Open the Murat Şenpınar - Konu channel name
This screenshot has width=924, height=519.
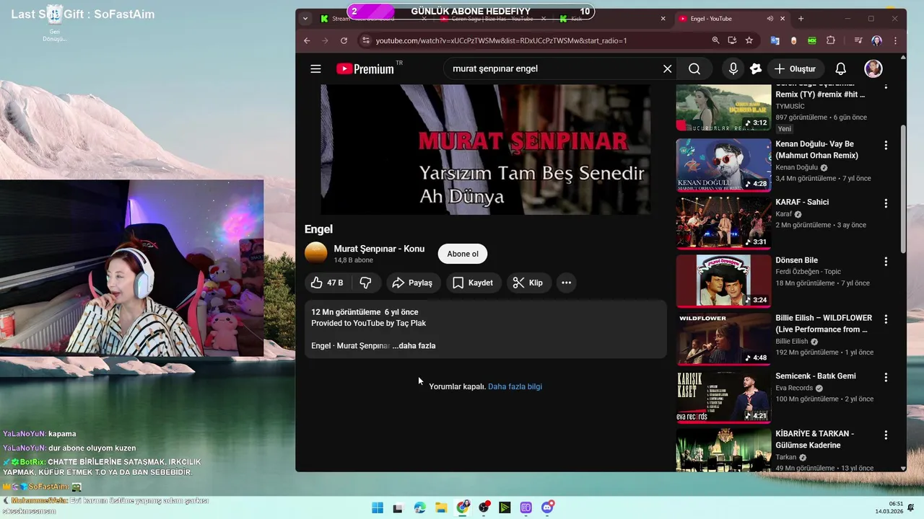379,249
